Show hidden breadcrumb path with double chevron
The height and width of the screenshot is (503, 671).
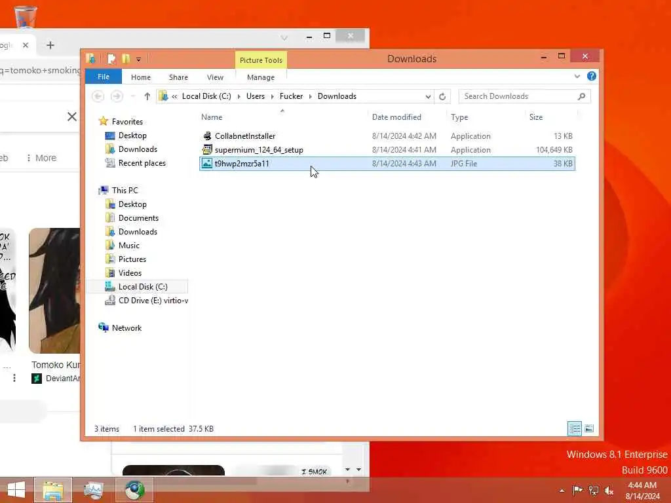174,97
